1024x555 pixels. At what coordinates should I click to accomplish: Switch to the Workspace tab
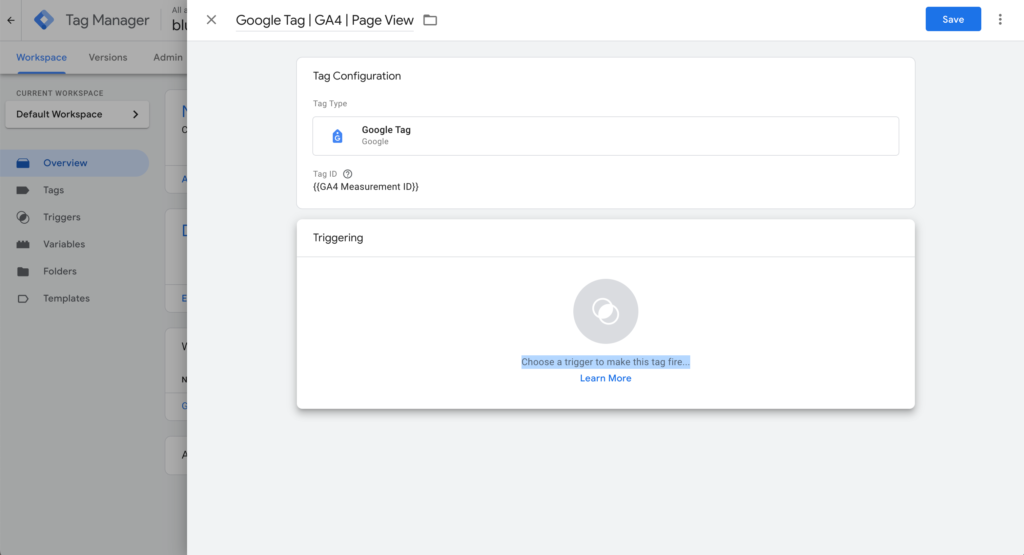pos(41,58)
